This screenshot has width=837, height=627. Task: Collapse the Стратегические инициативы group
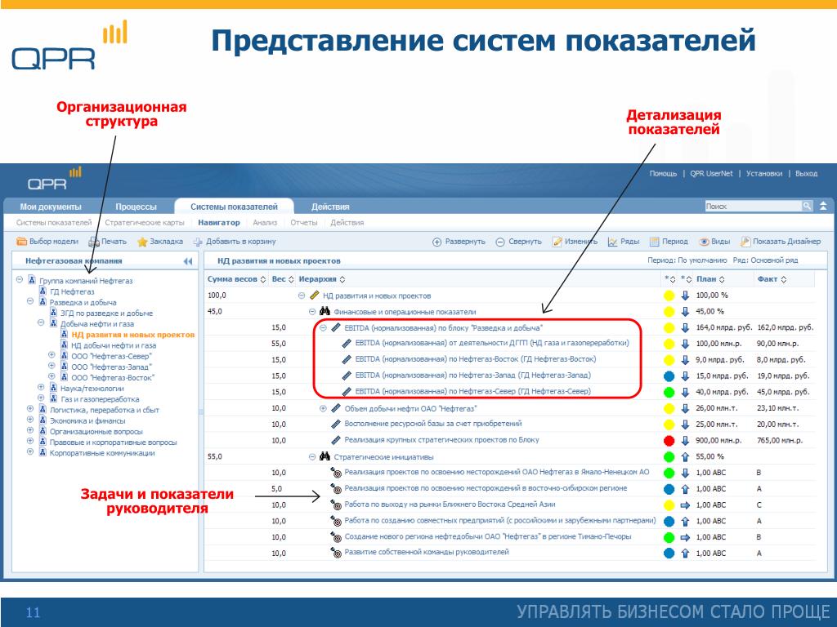pos(312,457)
